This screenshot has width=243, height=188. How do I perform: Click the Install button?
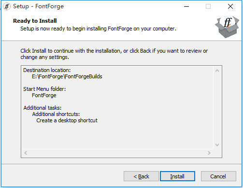coord(177,176)
